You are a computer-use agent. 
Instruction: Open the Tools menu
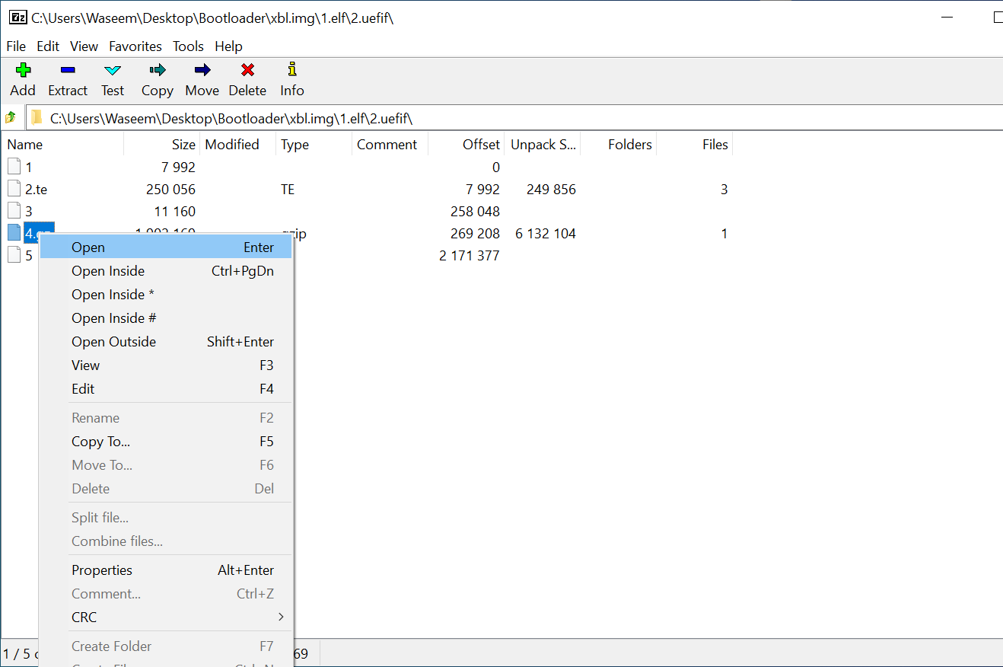(188, 46)
